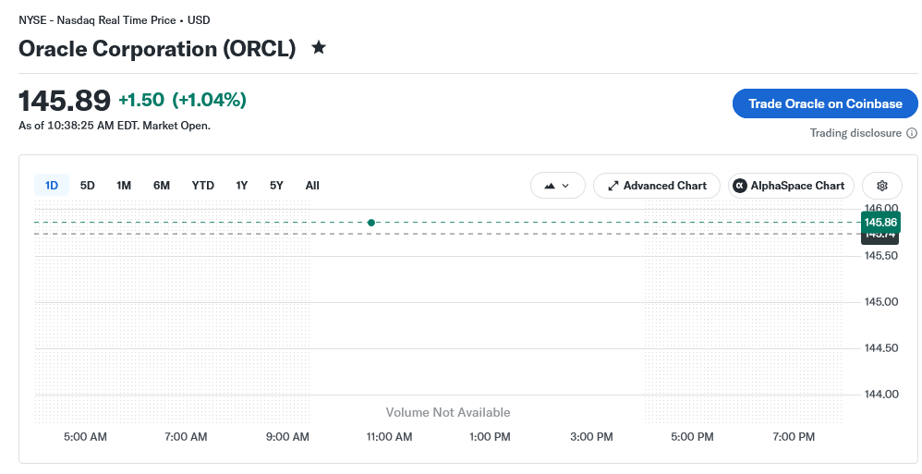Select the 1D time range tab
This screenshot has height=474, width=922.
(x=52, y=186)
